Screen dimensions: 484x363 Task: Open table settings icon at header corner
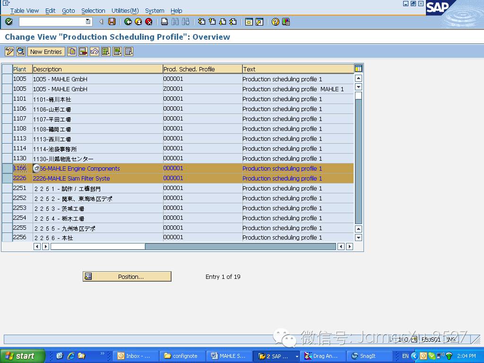pyautogui.click(x=358, y=69)
